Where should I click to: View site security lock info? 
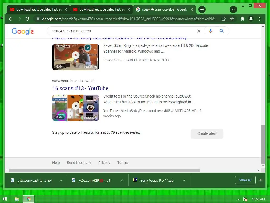coord(38,19)
